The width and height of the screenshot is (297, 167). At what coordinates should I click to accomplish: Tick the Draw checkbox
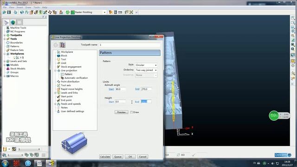point(131,112)
